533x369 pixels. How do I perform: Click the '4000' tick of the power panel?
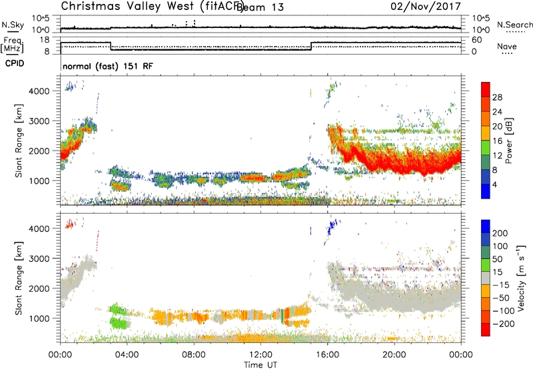39,91
